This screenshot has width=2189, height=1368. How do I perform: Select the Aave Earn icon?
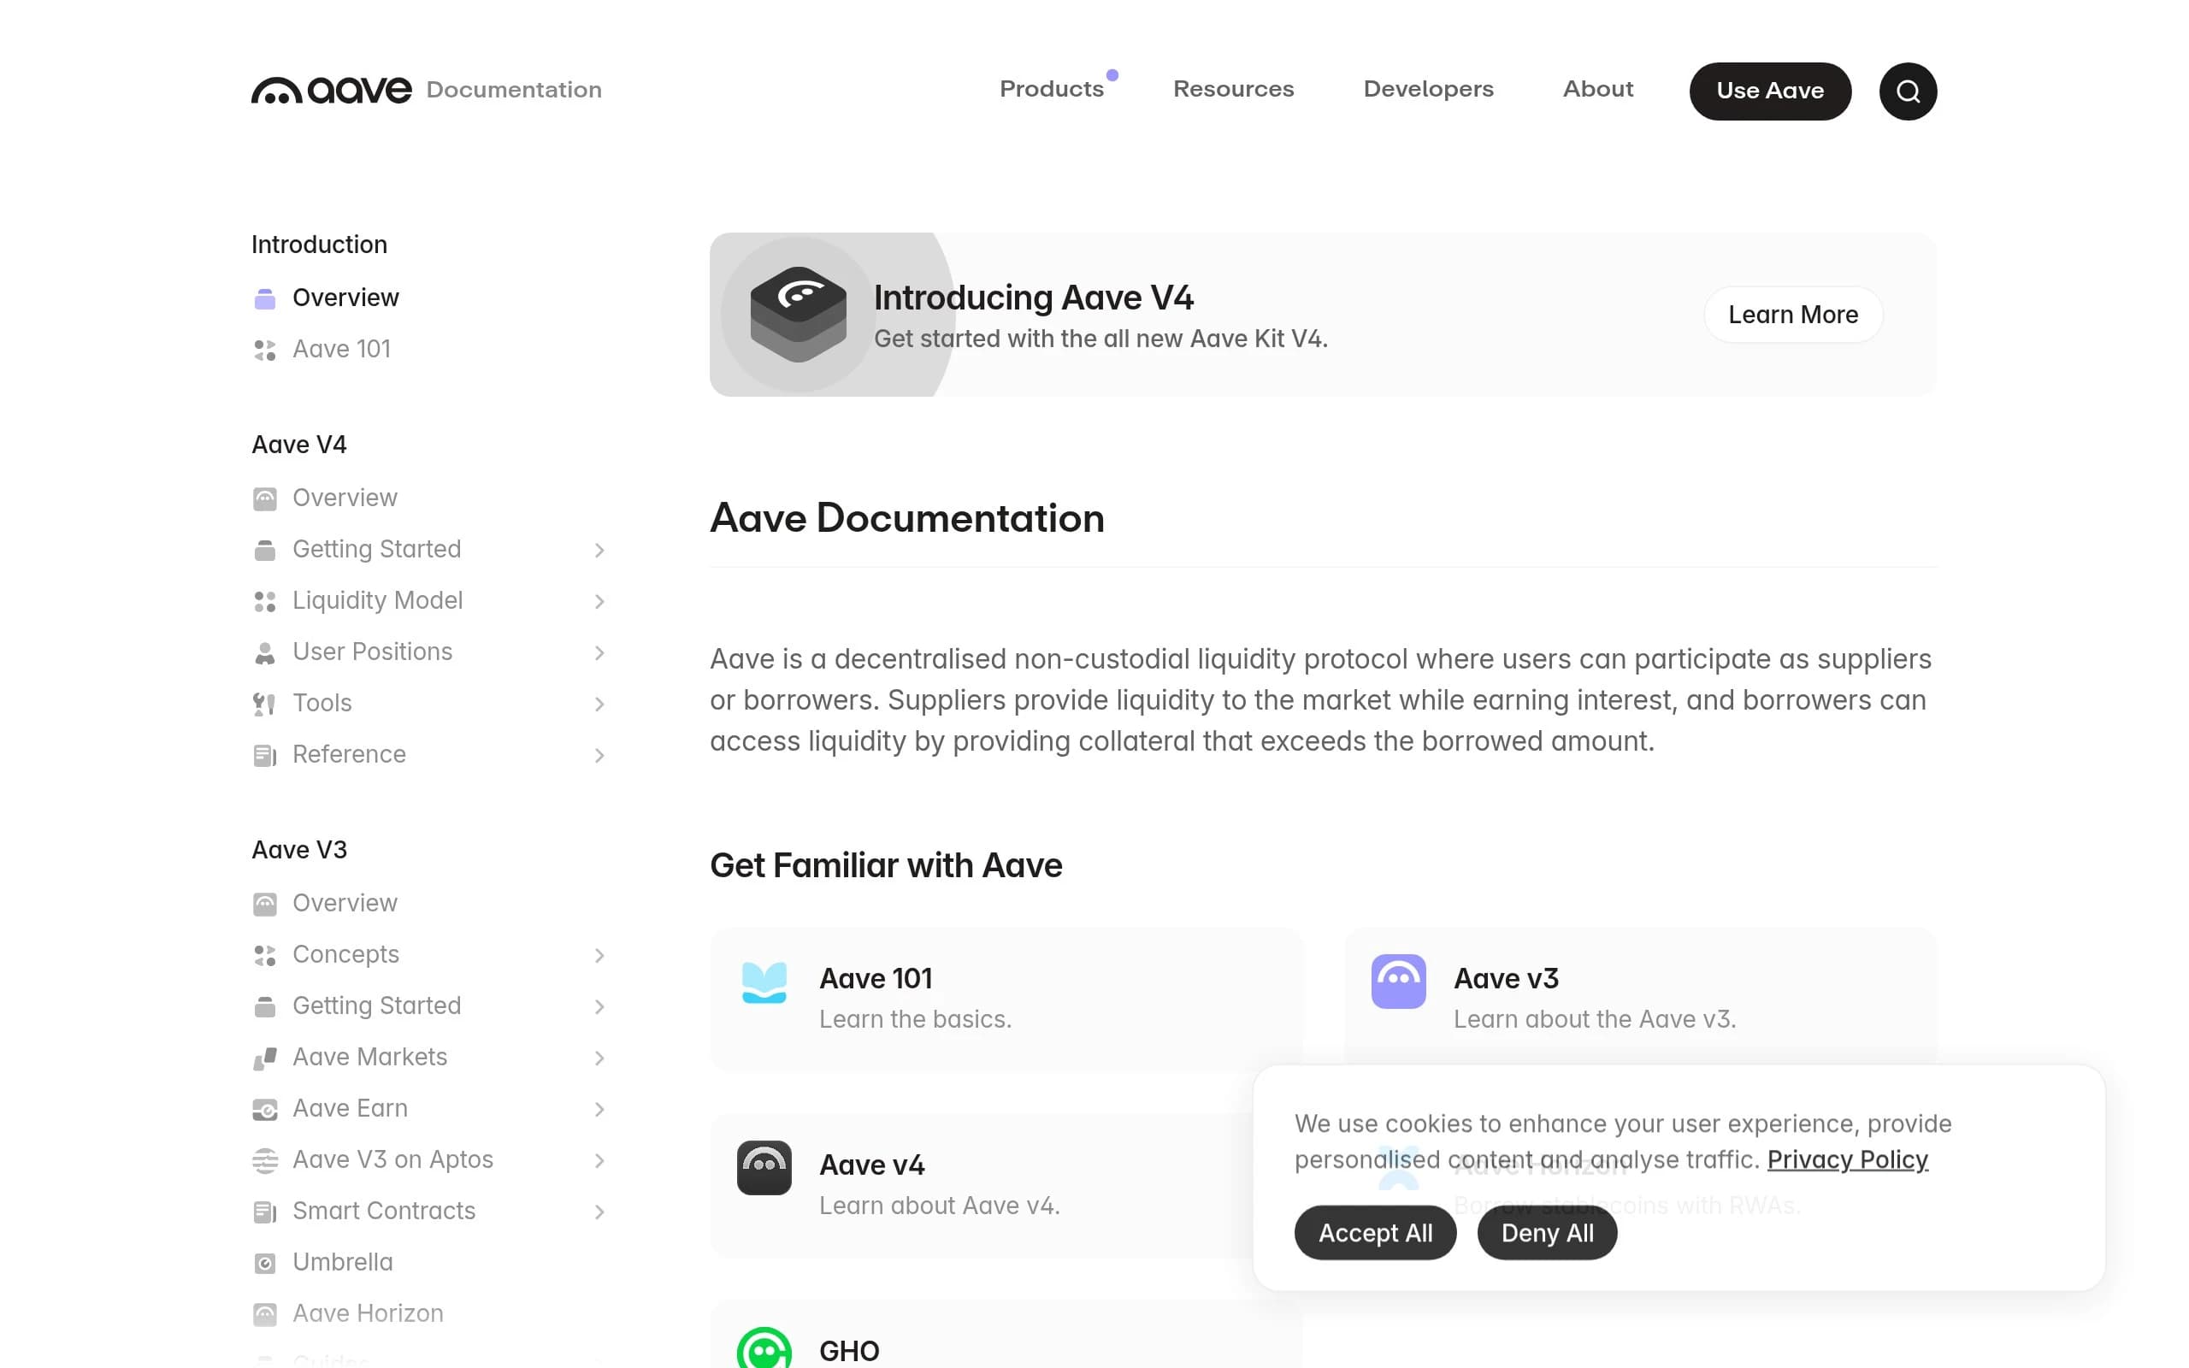(x=265, y=1108)
